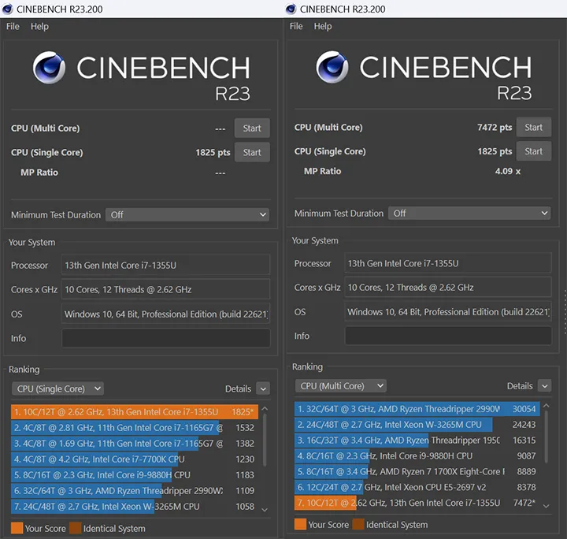Click the Cinebench app icon in the left title bar
This screenshot has width=567, height=539.
7,9
